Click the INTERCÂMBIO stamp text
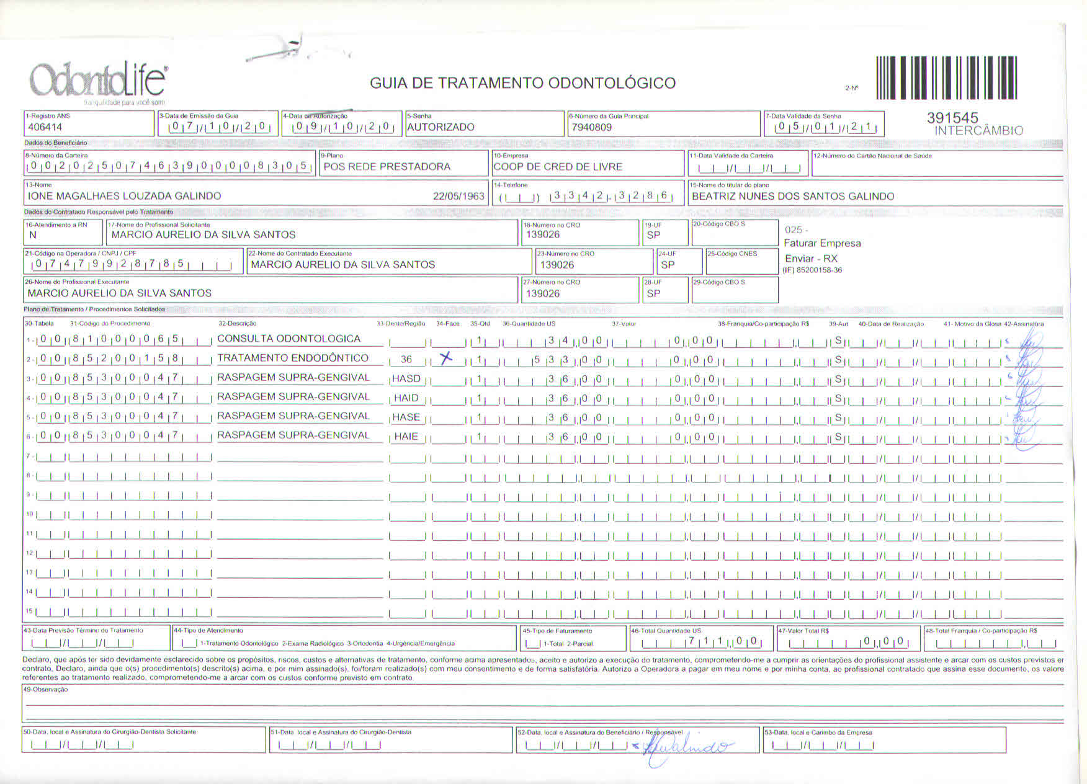 (x=978, y=131)
